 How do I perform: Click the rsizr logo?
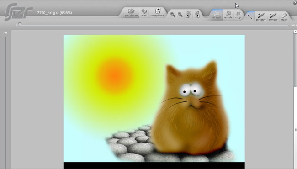18,12
